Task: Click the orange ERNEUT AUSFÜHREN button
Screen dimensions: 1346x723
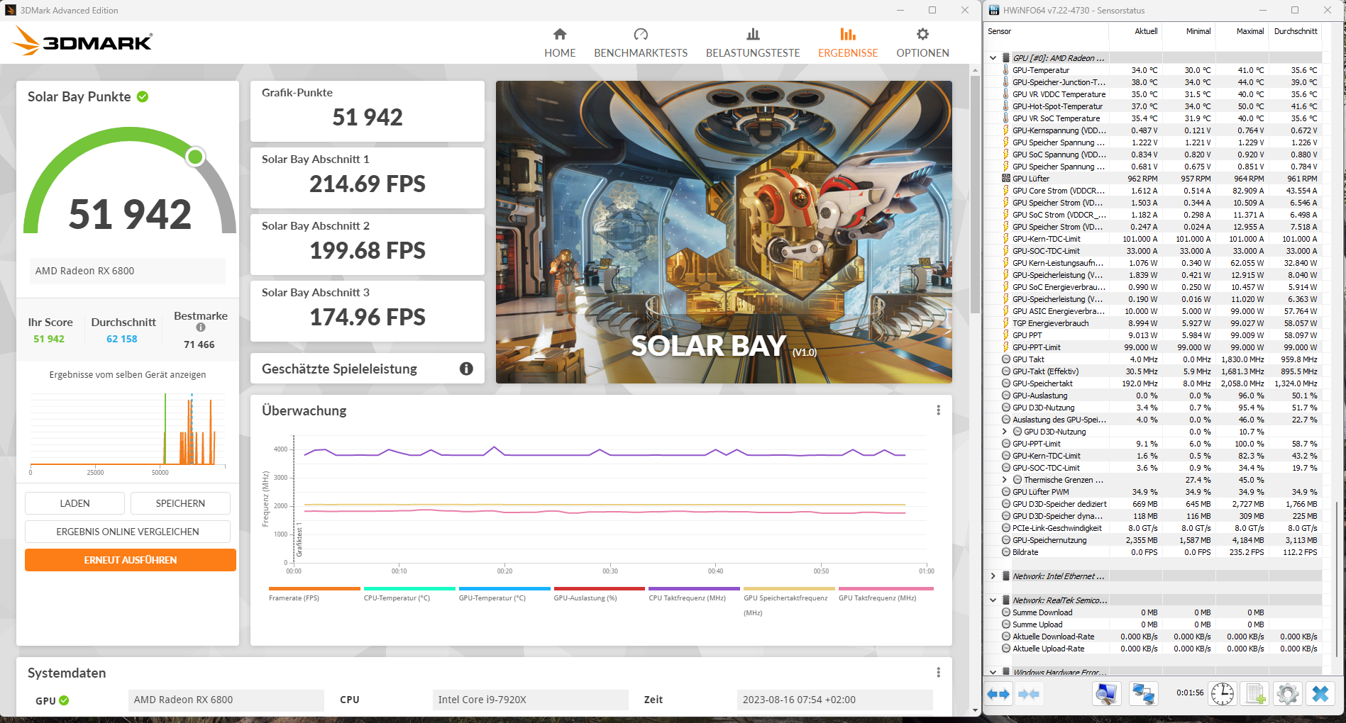Action: pos(131,560)
